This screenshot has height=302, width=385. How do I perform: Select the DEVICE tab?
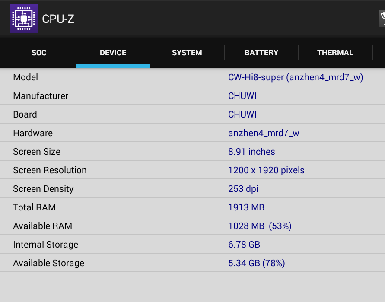pos(113,53)
